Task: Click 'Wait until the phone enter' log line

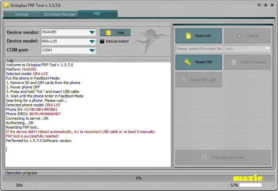Action: tap(45, 96)
